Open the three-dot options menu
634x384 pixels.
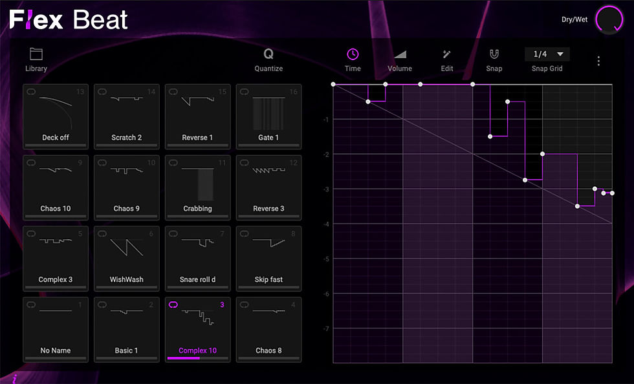pyautogui.click(x=598, y=61)
